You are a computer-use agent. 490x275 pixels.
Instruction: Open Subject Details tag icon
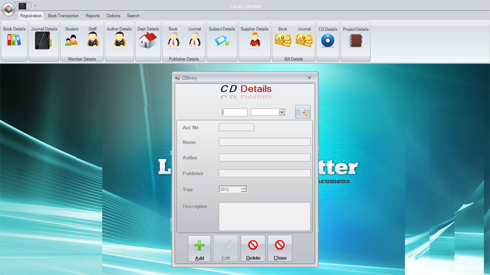tap(222, 40)
